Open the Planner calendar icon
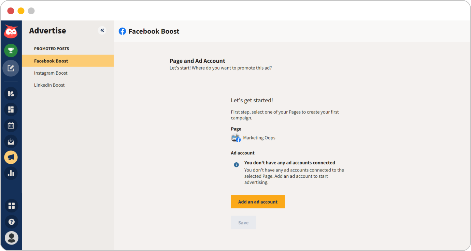471x251 pixels. coord(11,125)
